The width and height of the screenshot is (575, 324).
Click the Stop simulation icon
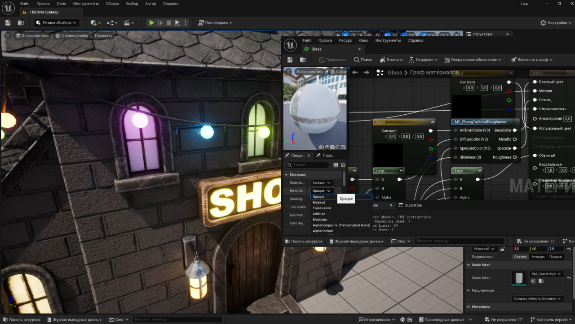pyautogui.click(x=168, y=23)
